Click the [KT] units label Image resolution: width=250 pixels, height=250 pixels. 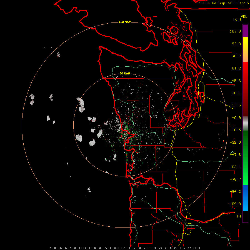pos(237,19)
